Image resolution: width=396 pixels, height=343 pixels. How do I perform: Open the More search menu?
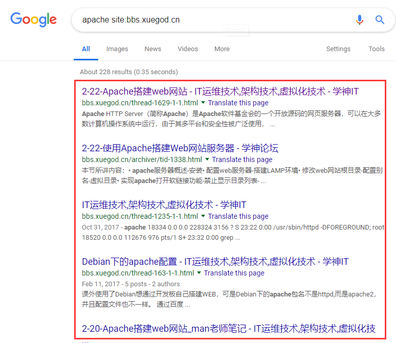pos(222,49)
